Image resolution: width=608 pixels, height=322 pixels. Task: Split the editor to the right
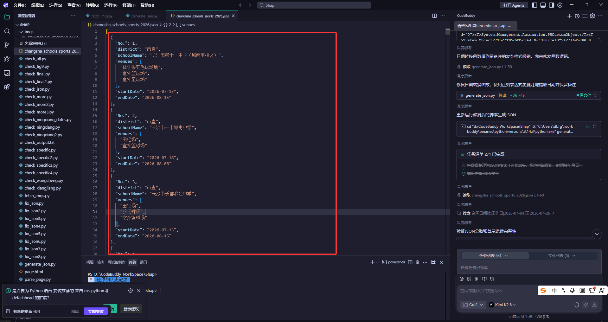[434, 16]
